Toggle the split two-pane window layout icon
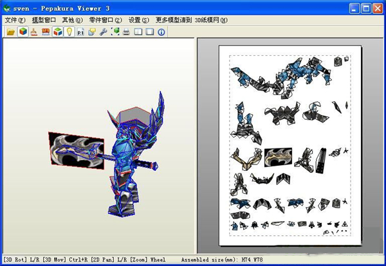Viewport: 386px width, 266px height. 138,31
